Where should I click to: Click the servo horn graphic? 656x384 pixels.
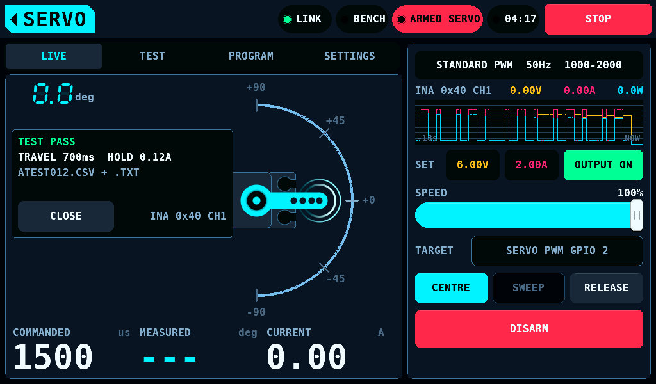[284, 200]
